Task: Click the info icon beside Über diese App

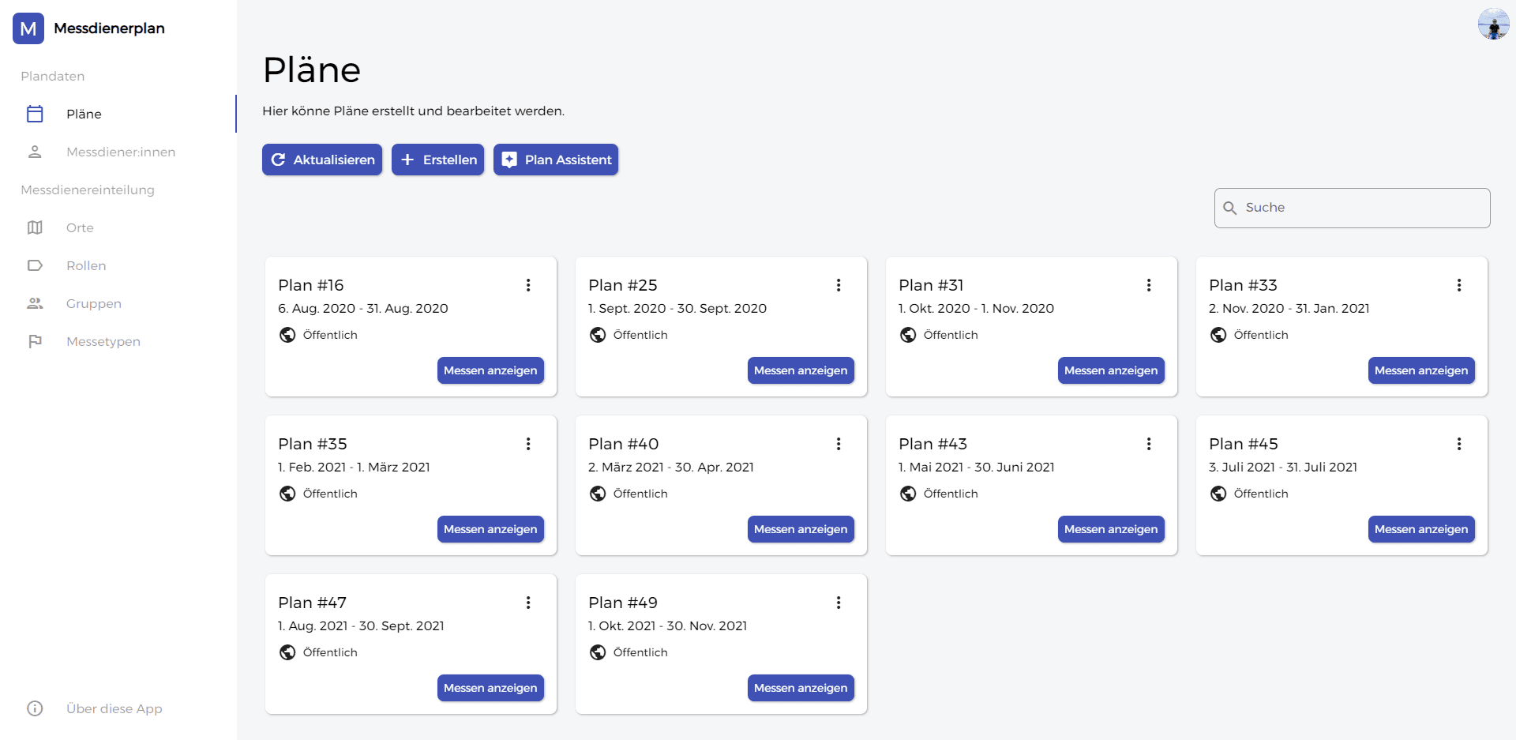Action: [35, 708]
